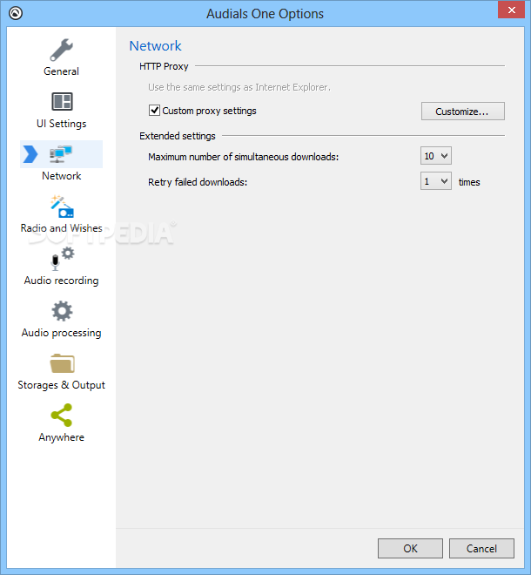531x575 pixels.
Task: Select the Audio recording label
Action: click(x=61, y=281)
